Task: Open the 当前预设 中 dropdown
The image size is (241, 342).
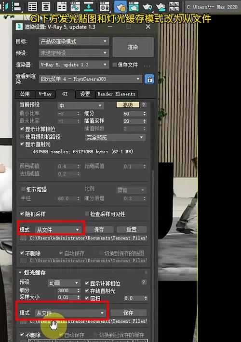Action: point(80,105)
